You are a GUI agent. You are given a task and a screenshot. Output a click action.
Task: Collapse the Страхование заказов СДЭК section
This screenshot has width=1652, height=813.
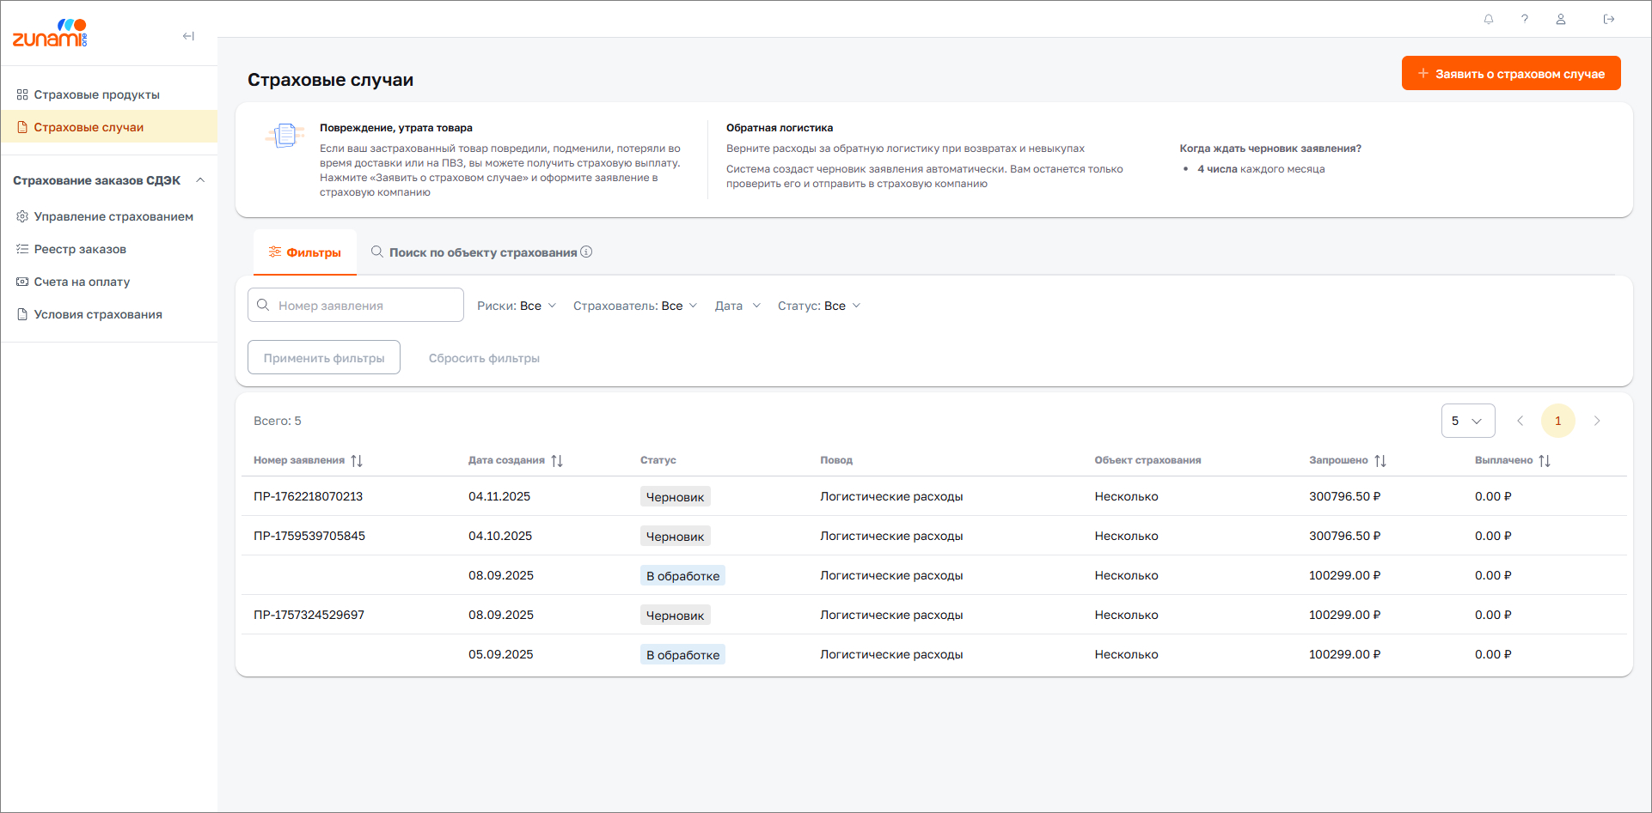[200, 180]
